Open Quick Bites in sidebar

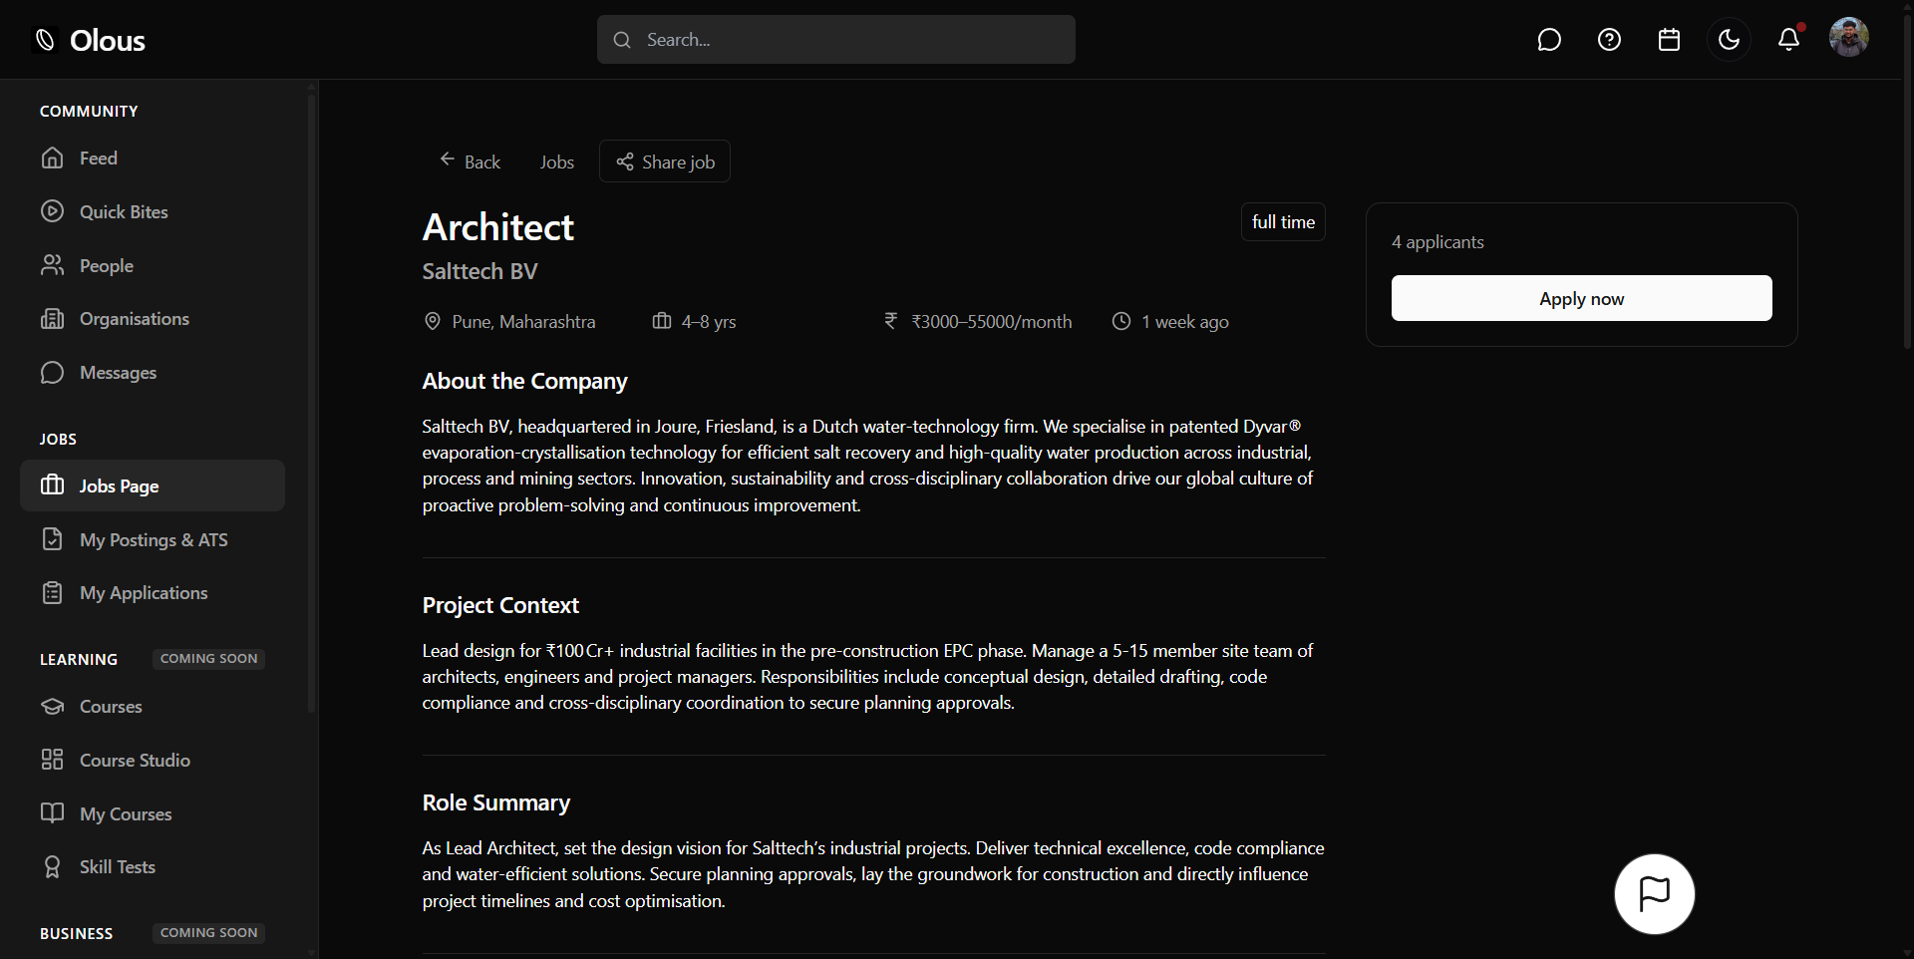point(153,212)
